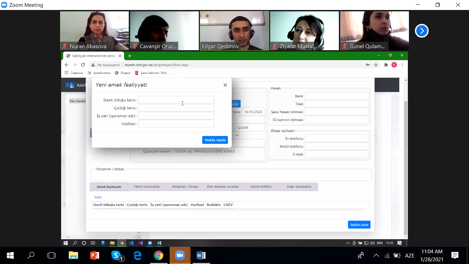Show hidden tray icons on host taskbar

click(x=376, y=255)
